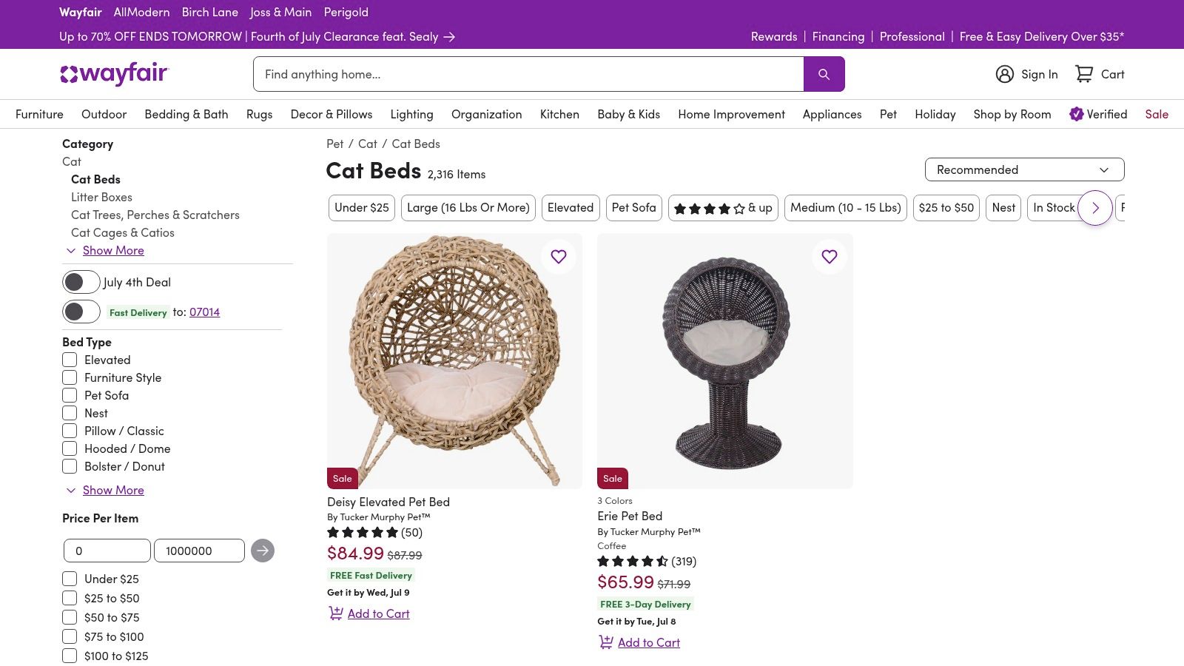Add Deisy Elevated Pet Bed to cart

click(x=378, y=613)
